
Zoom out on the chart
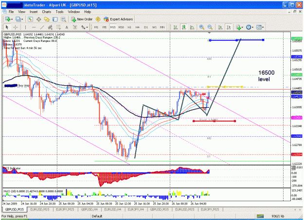(x=210, y=27)
